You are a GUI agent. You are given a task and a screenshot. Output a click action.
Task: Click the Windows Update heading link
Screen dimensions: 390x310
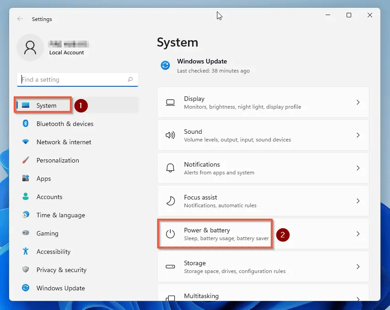(x=202, y=61)
